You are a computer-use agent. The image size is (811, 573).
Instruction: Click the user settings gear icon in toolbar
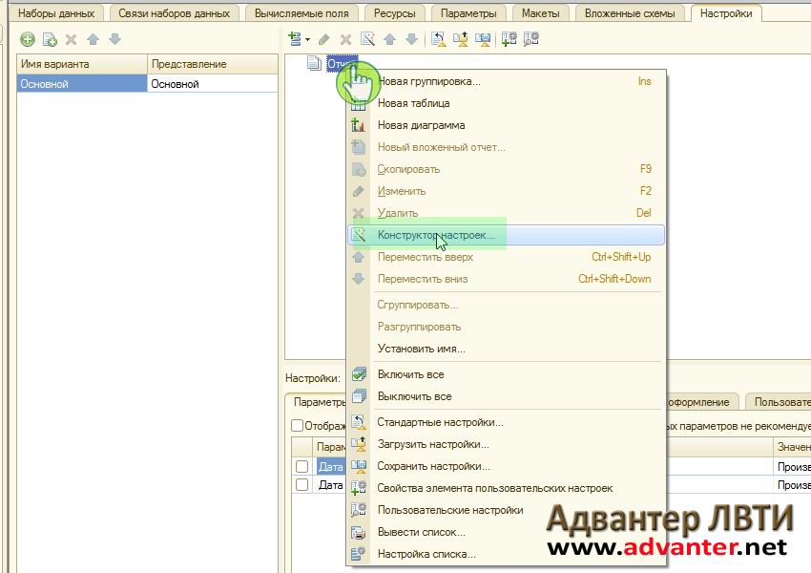[531, 39]
